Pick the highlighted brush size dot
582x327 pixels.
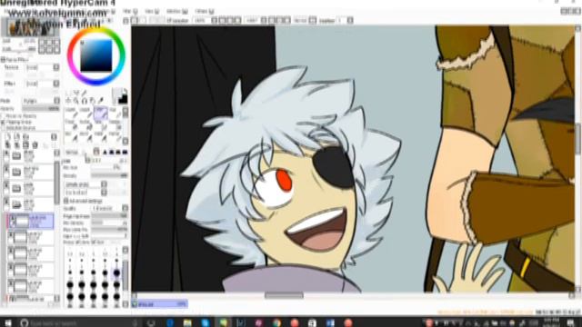point(116,272)
